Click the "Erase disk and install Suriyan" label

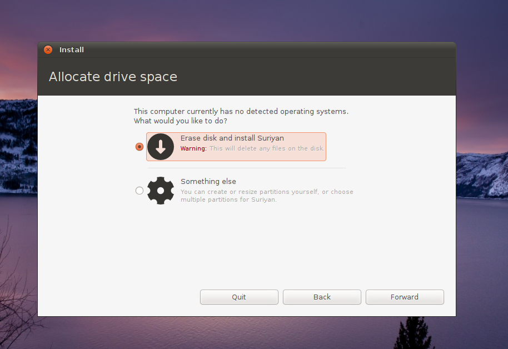(232, 138)
